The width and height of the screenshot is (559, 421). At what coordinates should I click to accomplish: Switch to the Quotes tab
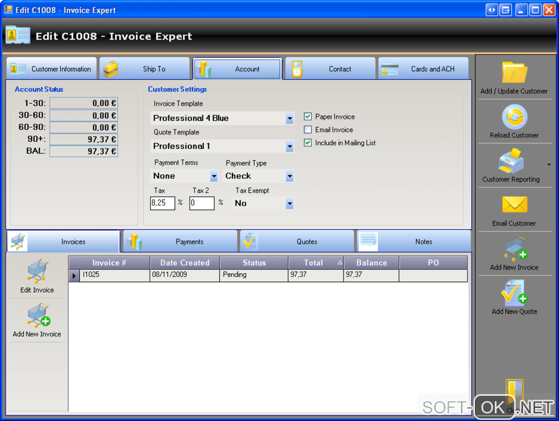pyautogui.click(x=297, y=241)
